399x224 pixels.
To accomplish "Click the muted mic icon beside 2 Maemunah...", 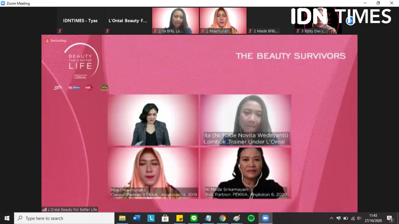I will click(203, 31).
